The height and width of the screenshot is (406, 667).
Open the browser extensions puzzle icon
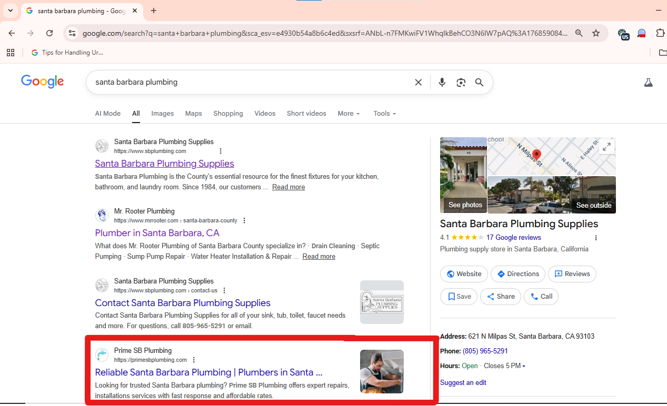click(x=660, y=33)
